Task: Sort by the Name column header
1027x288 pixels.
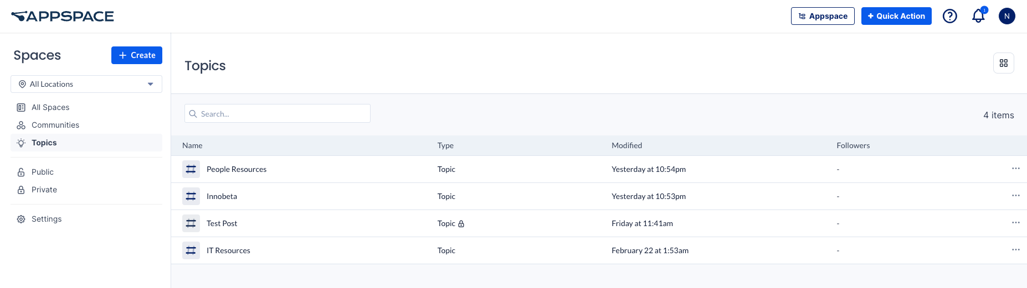Action: click(192, 145)
